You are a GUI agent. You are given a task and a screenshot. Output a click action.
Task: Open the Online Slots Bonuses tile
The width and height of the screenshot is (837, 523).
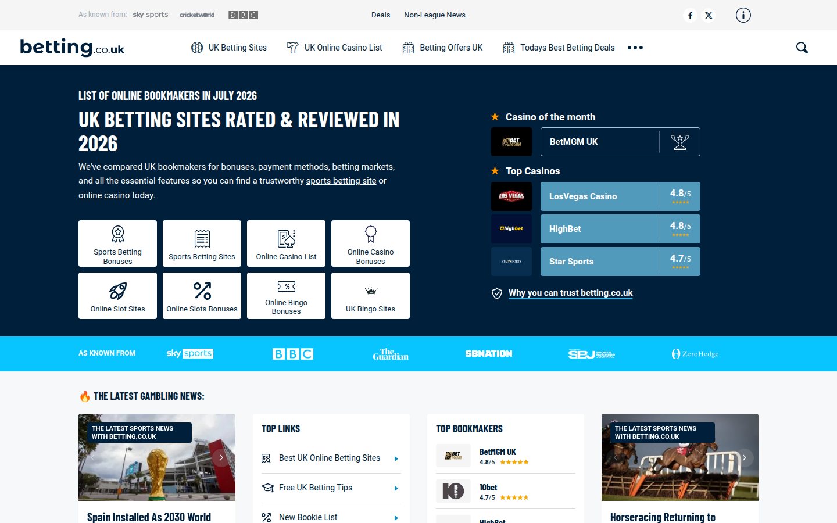202,296
